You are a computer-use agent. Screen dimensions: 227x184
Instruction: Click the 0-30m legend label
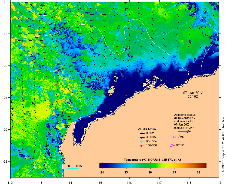[150, 133]
